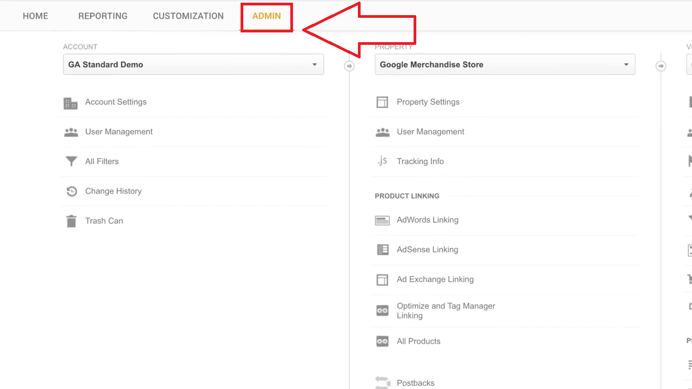The image size is (692, 389).
Task: Click the Trash Can icon
Action: (71, 221)
